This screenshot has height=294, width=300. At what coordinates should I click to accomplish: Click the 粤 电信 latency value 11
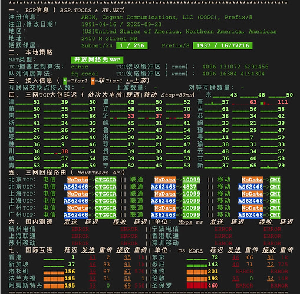point(225,137)
